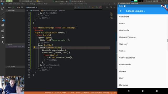Change line ending via LF item

(x=69, y=93)
